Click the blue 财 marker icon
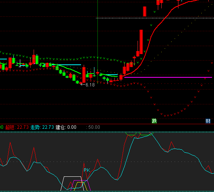The image size is (214, 192). click(x=208, y=121)
